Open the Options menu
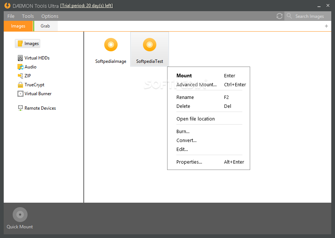Image resolution: width=335 pixels, height=238 pixels. 50,16
